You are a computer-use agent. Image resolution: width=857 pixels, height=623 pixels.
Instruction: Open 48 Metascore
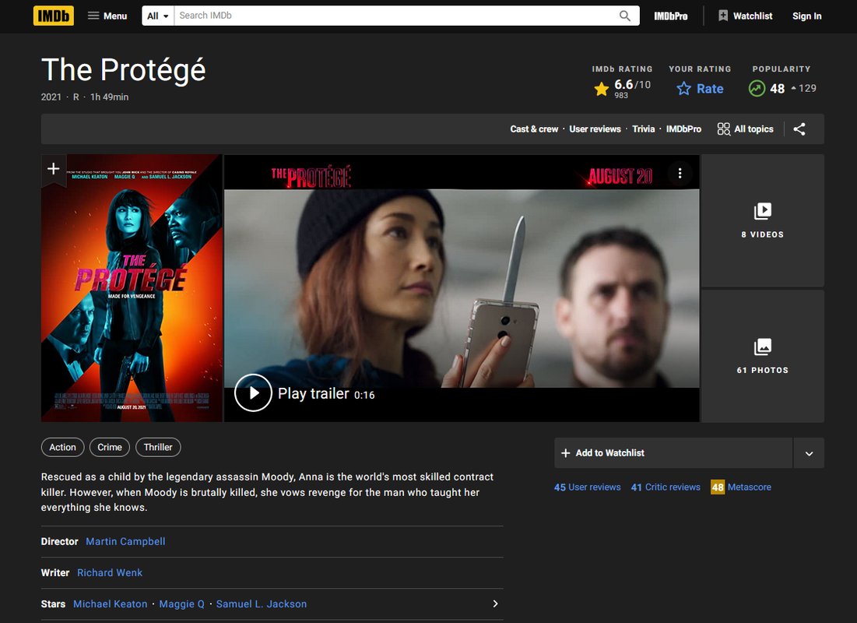pos(740,487)
